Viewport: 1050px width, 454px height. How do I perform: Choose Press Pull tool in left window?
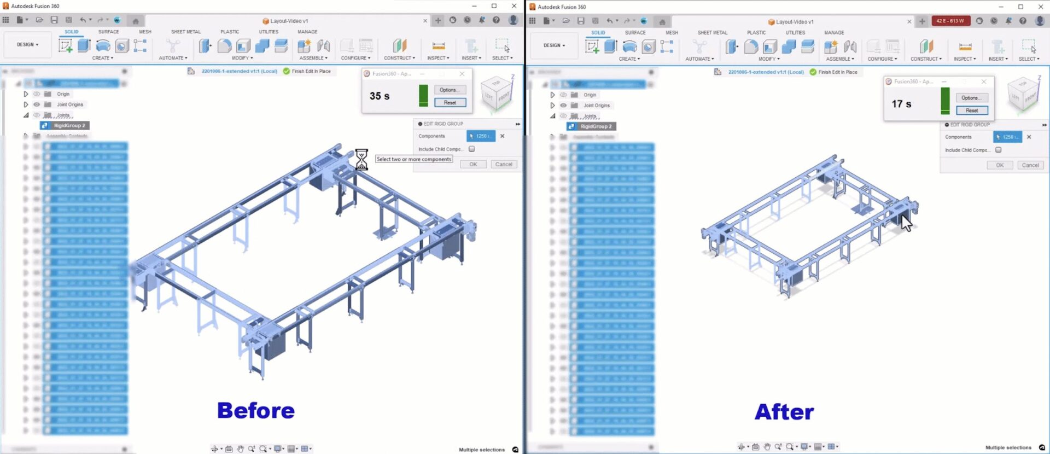(205, 46)
